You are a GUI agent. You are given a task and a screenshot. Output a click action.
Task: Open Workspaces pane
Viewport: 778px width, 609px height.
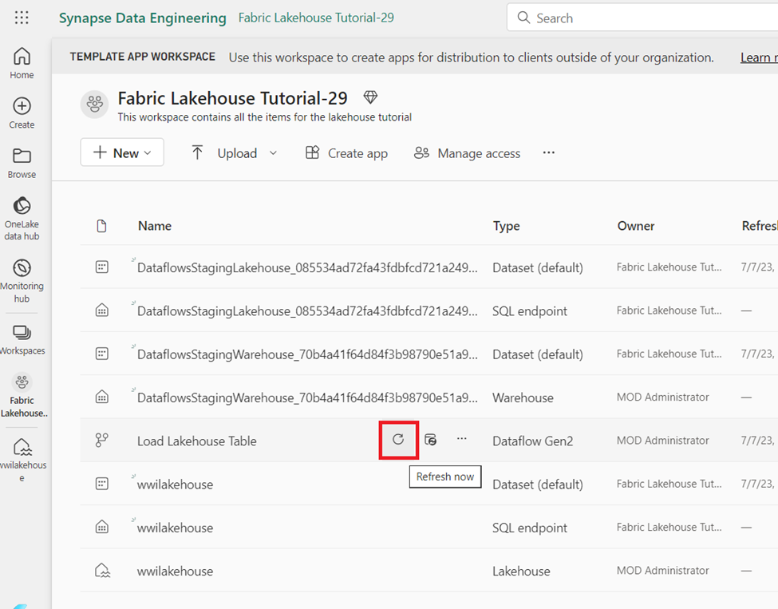click(22, 340)
